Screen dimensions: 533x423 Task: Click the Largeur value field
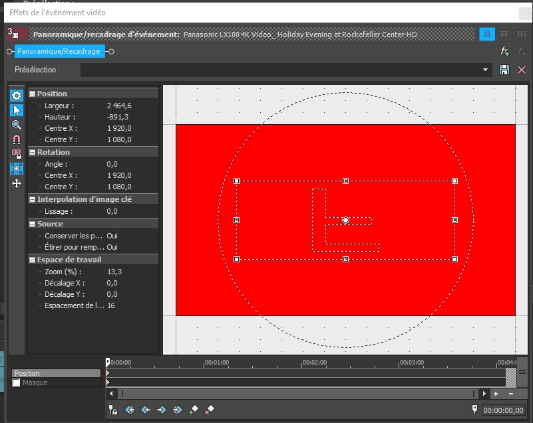(120, 106)
